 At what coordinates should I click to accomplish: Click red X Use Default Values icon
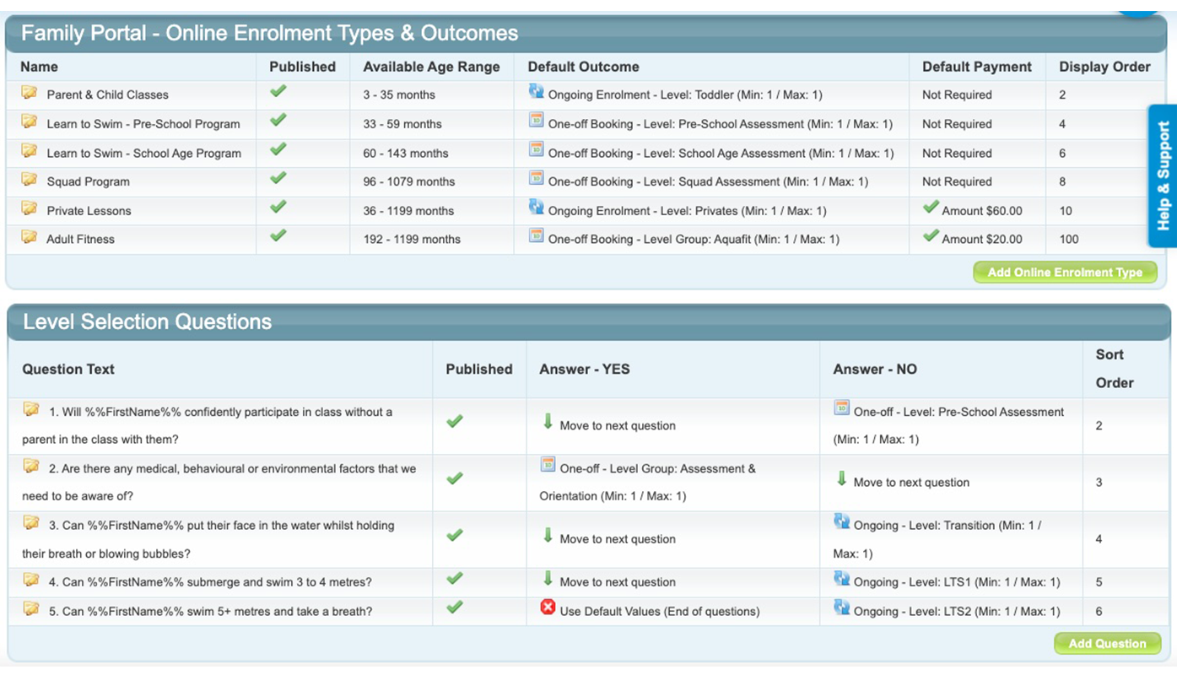point(548,607)
